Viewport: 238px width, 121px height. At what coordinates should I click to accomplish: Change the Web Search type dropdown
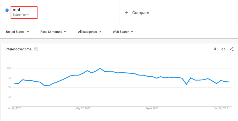tap(123, 32)
